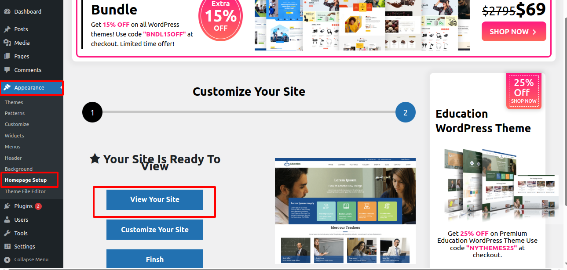Click Collapse Menu text

tap(31, 259)
